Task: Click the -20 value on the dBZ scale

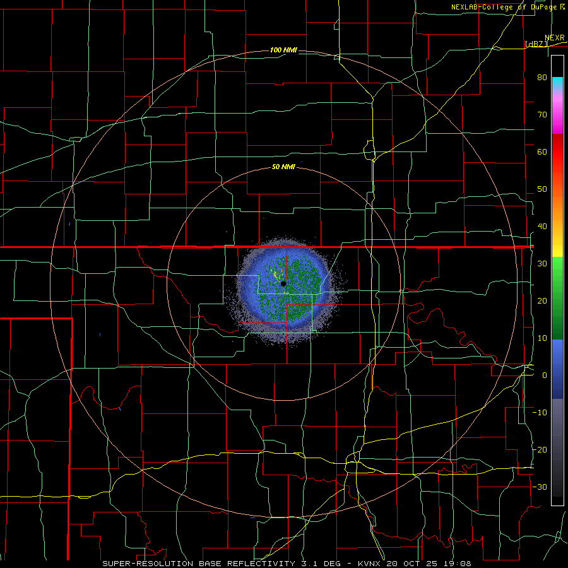Action: tap(540, 450)
